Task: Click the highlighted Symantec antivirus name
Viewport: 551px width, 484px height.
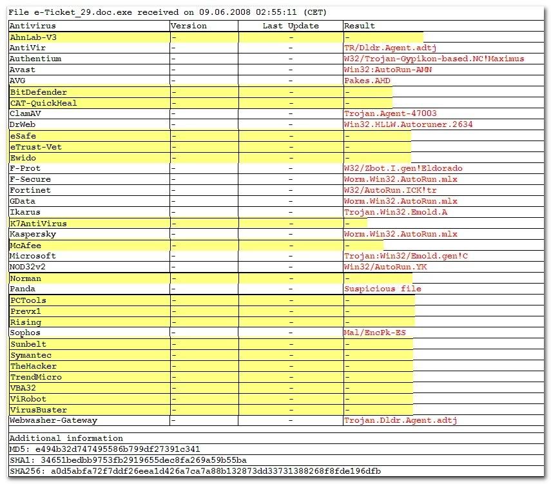Action: 31,355
